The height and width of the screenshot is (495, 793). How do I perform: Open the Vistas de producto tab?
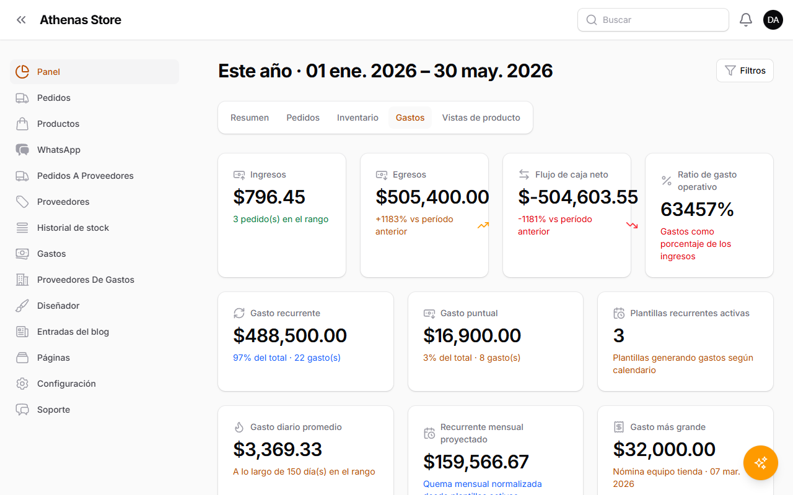481,118
